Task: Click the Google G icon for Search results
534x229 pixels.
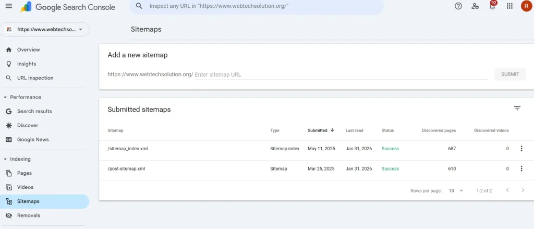Action: coord(9,112)
